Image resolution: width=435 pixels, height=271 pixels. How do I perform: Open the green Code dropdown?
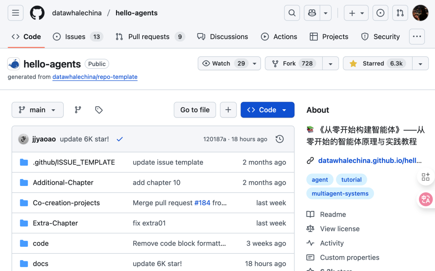[x=267, y=110]
